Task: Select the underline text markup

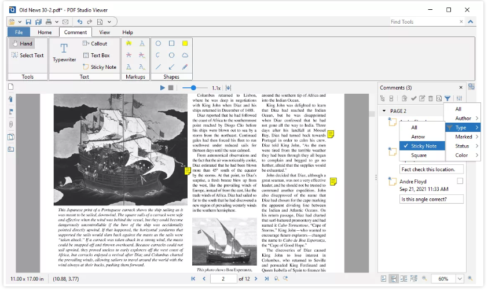Action: point(129,67)
